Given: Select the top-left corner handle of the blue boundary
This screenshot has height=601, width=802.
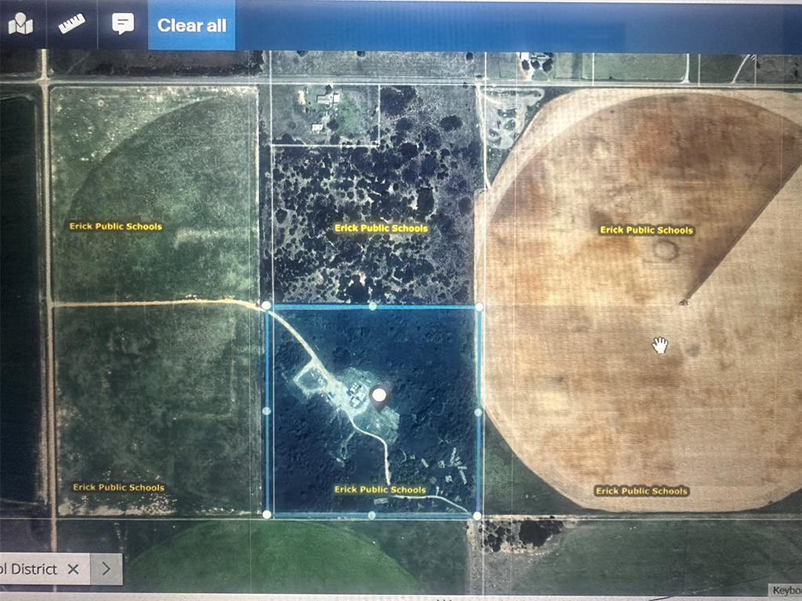Looking at the screenshot, I should [266, 306].
